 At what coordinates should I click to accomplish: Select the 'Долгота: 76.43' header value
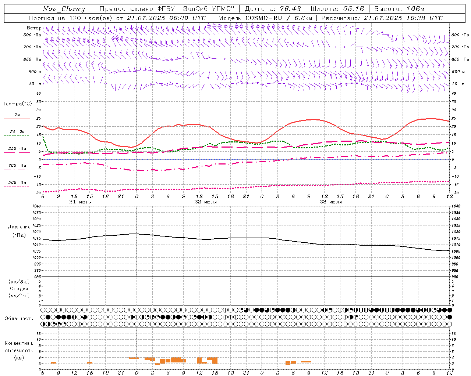tap(273, 9)
